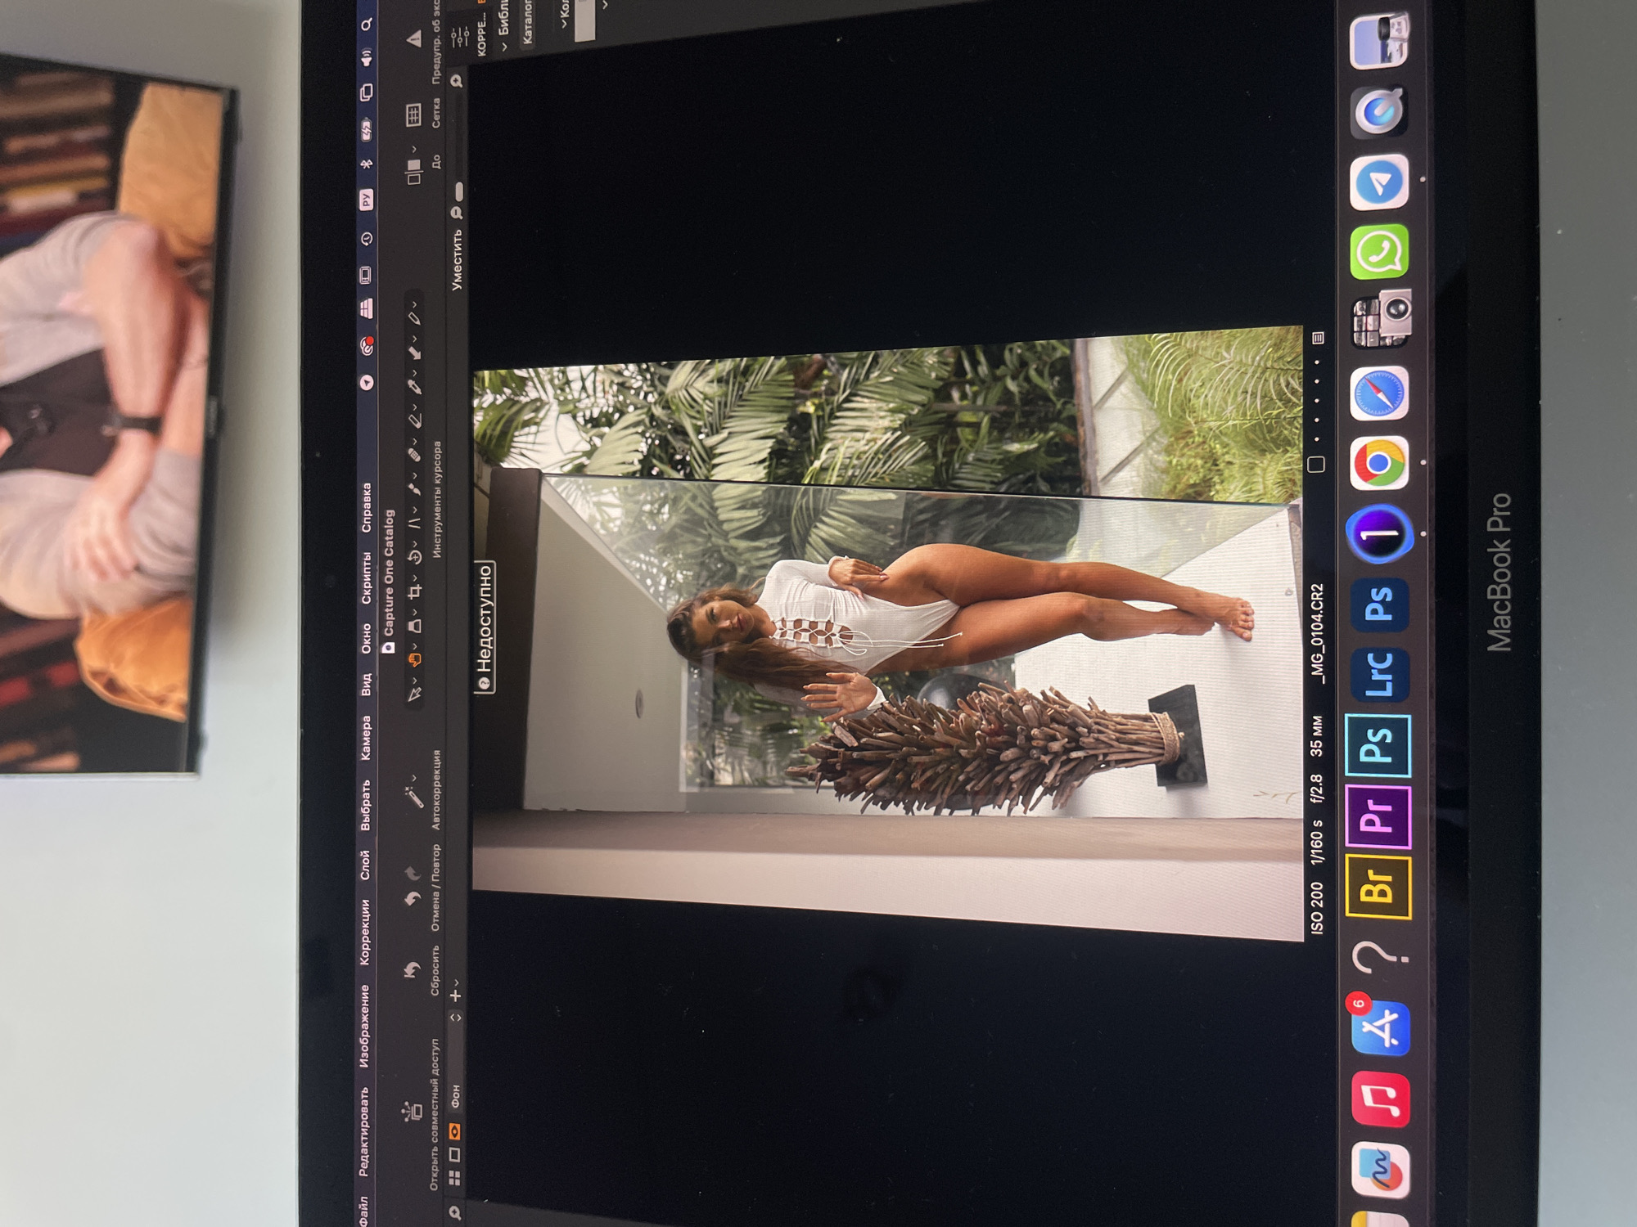Click the РУ input language indicator
1637x1227 pixels.
pyautogui.click(x=366, y=199)
